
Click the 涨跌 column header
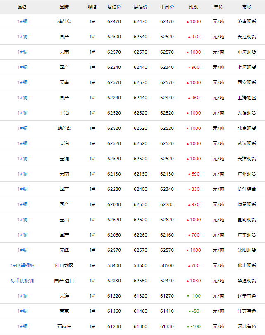pos(194,7)
